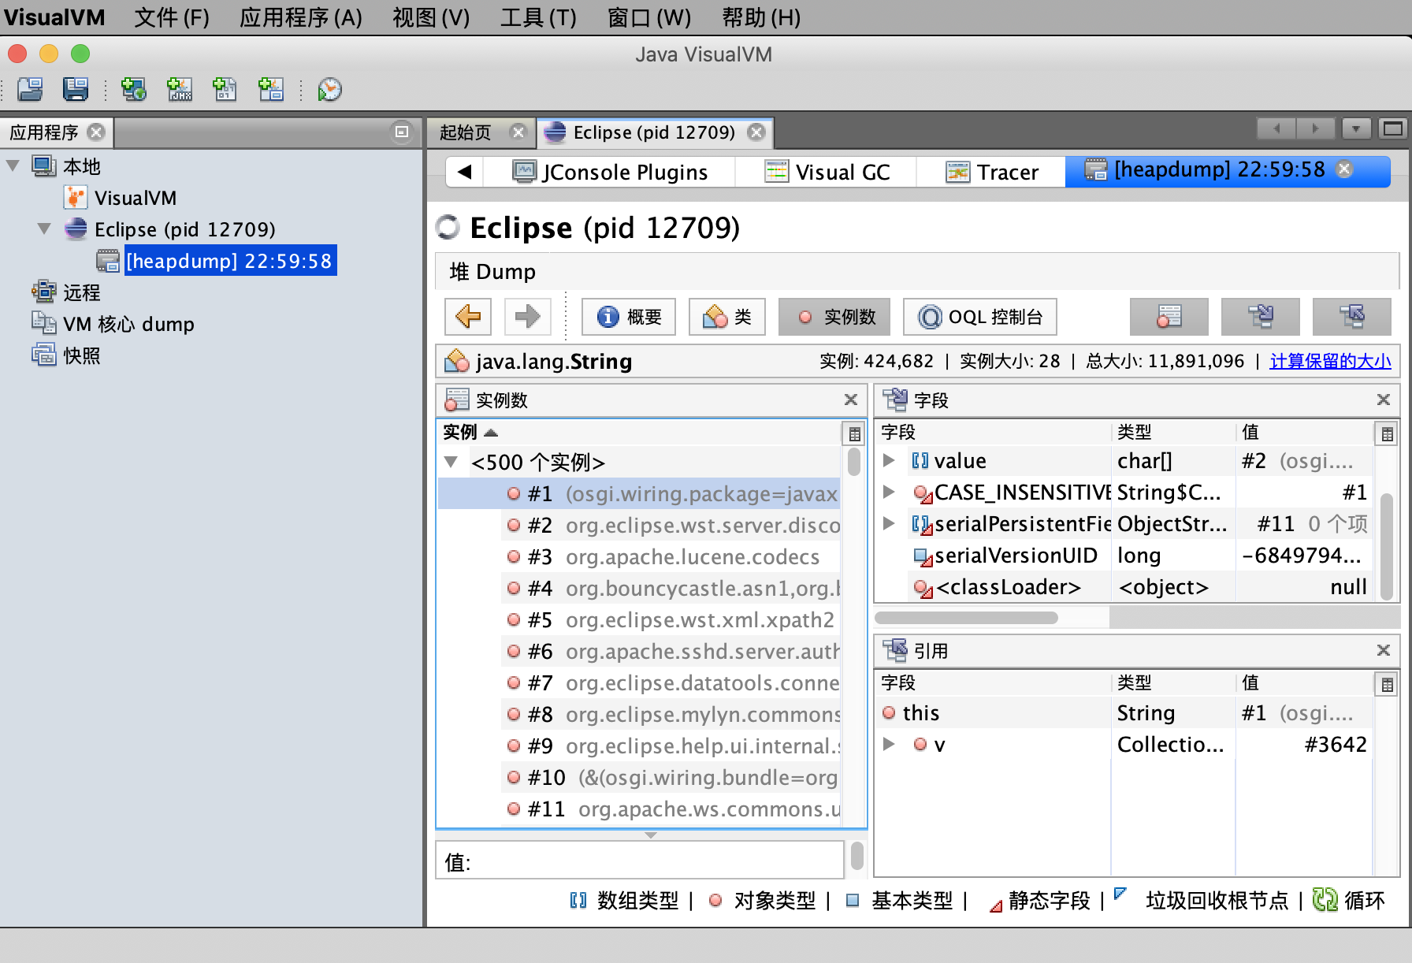Expand the serialPersistentFields row

click(890, 523)
